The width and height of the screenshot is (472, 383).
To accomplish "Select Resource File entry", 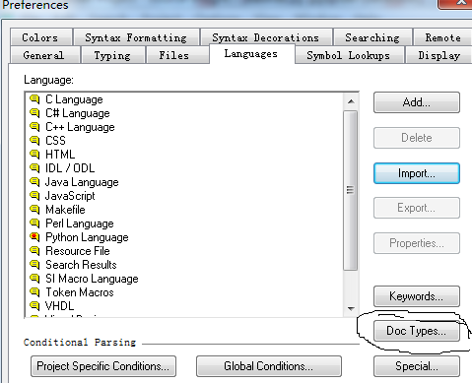I will [78, 251].
